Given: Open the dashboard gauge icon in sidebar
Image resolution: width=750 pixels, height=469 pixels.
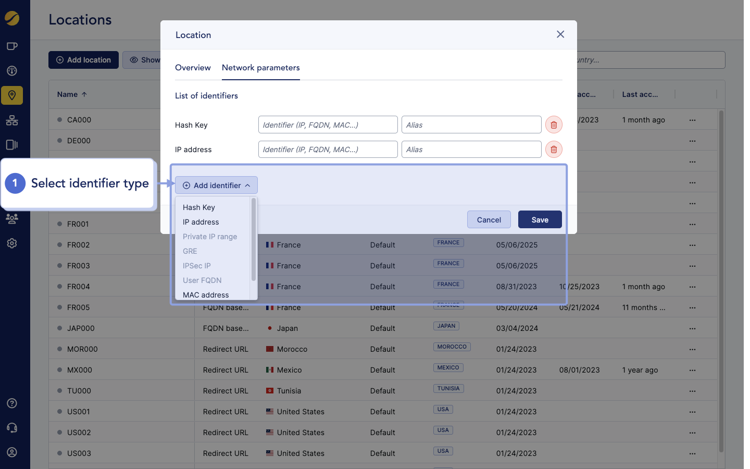Looking at the screenshot, I should point(11,71).
